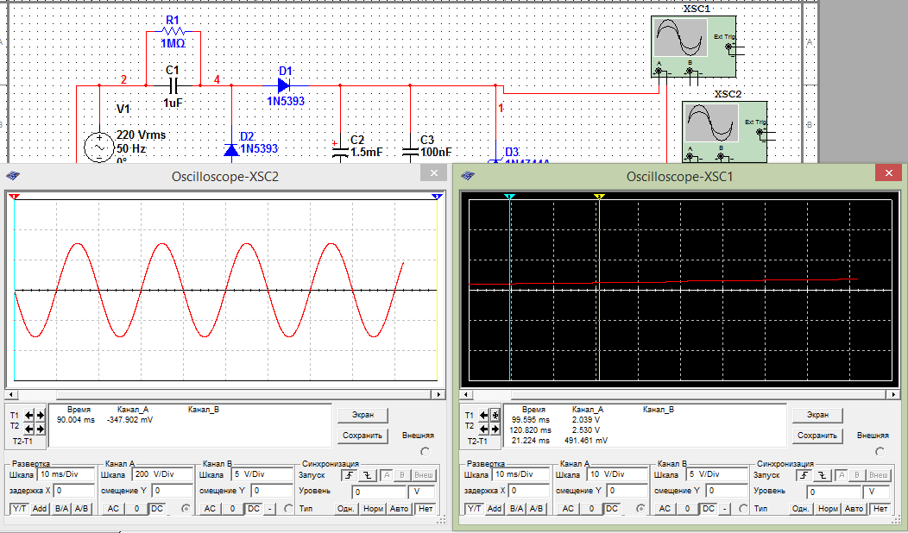Click trigger level value field in XSC2
Image resolution: width=908 pixels, height=533 pixels.
click(379, 492)
